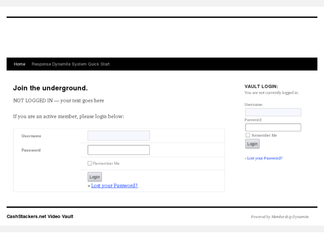Viewport: 324px width, 243px height.
Task: Open sidebar Lost your Password? link
Action: tap(264, 158)
